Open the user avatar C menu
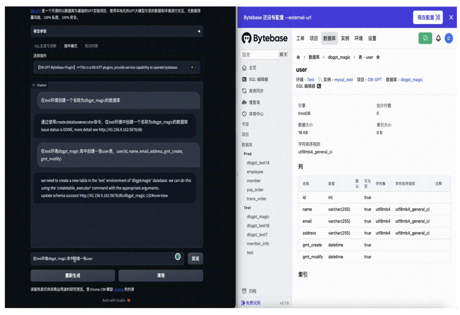460x315 pixels. point(449,38)
